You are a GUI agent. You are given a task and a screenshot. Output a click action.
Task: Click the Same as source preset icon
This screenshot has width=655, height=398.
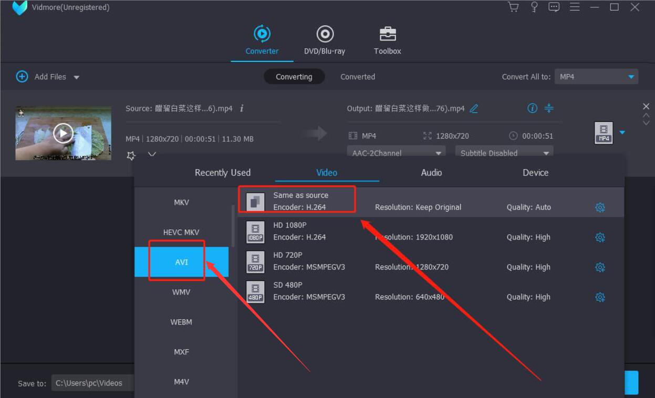click(x=255, y=202)
